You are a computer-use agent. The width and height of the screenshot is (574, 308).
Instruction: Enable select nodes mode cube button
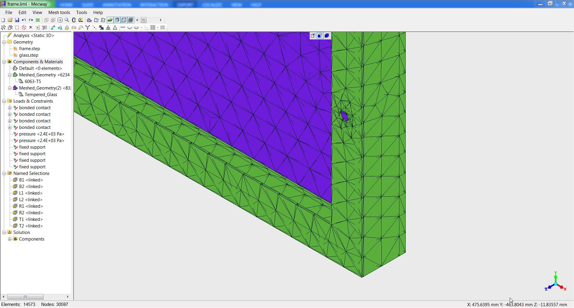313,36
